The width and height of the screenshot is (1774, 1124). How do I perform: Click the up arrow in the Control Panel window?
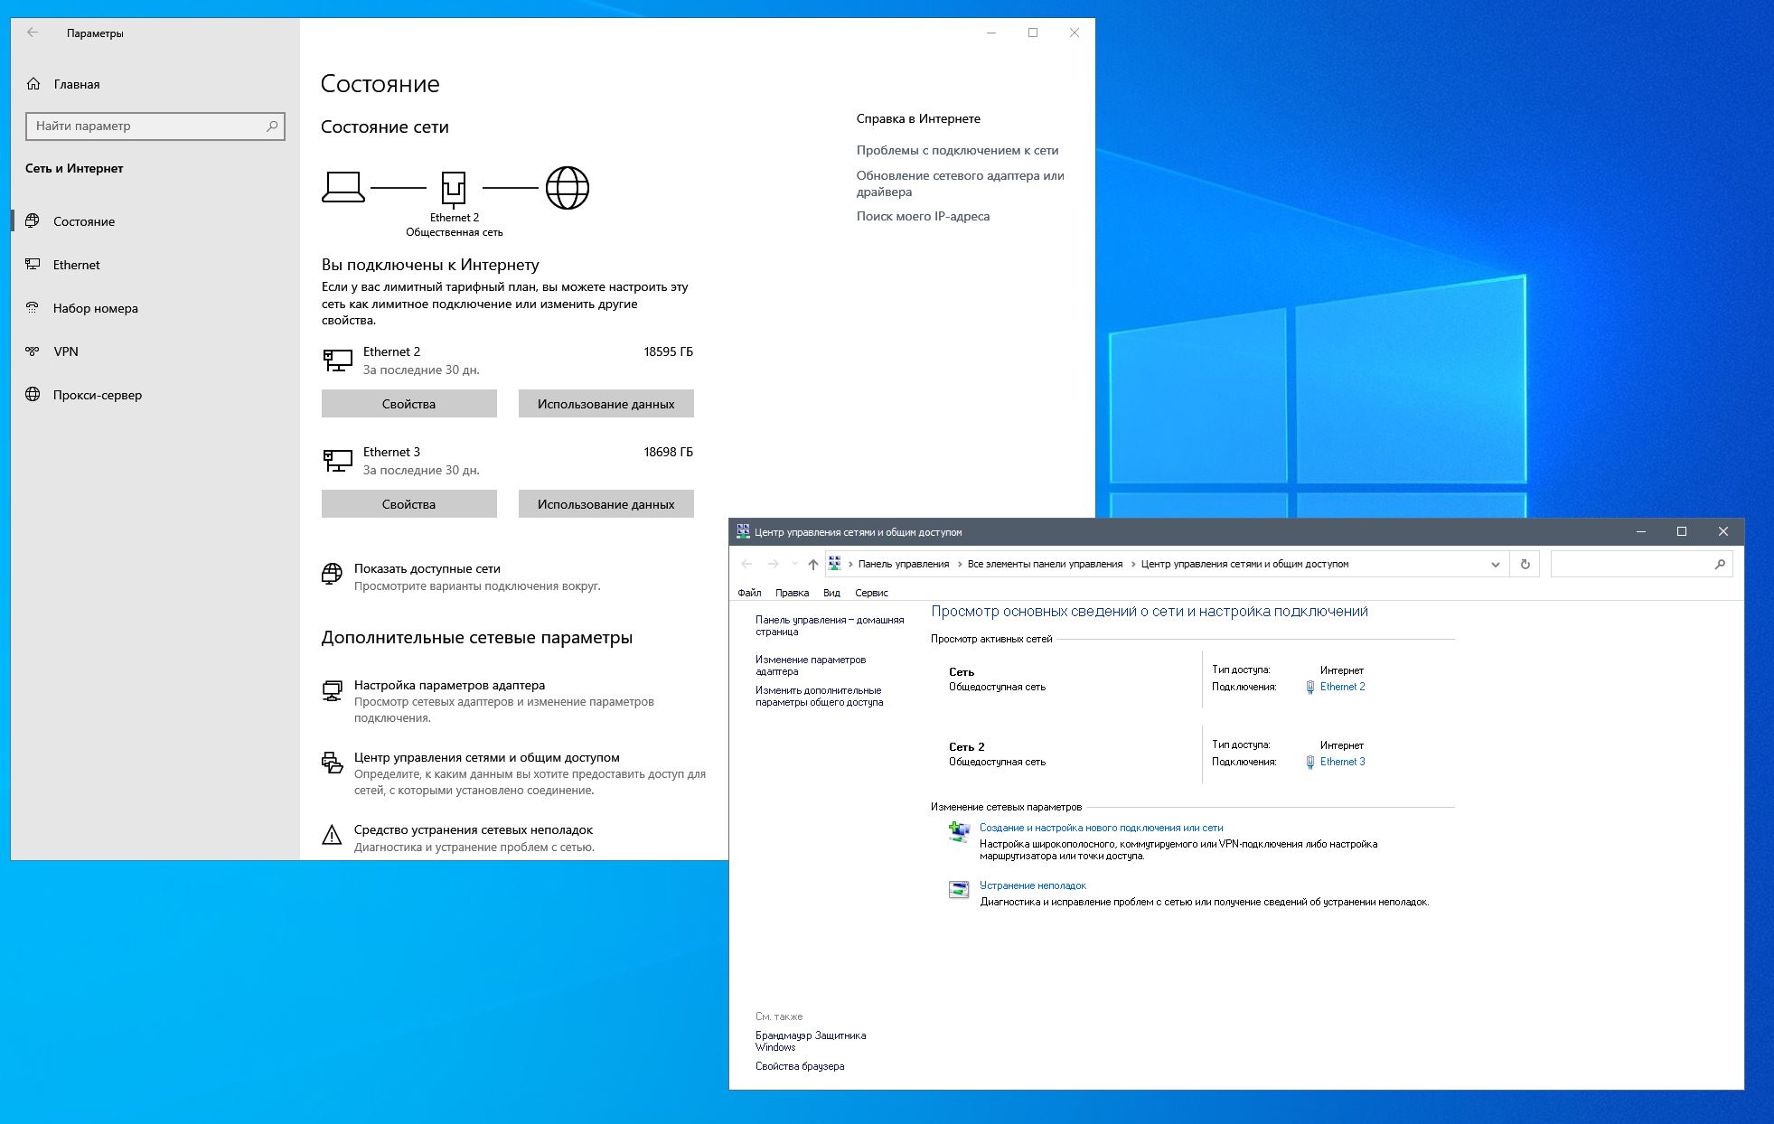(x=812, y=564)
